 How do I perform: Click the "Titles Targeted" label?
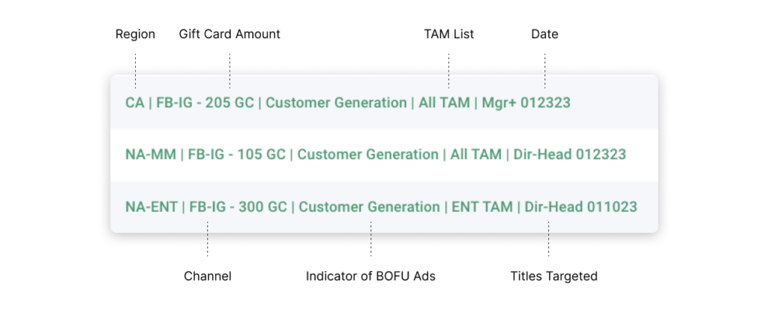click(x=553, y=276)
